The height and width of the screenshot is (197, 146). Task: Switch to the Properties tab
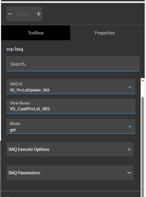pos(105,33)
